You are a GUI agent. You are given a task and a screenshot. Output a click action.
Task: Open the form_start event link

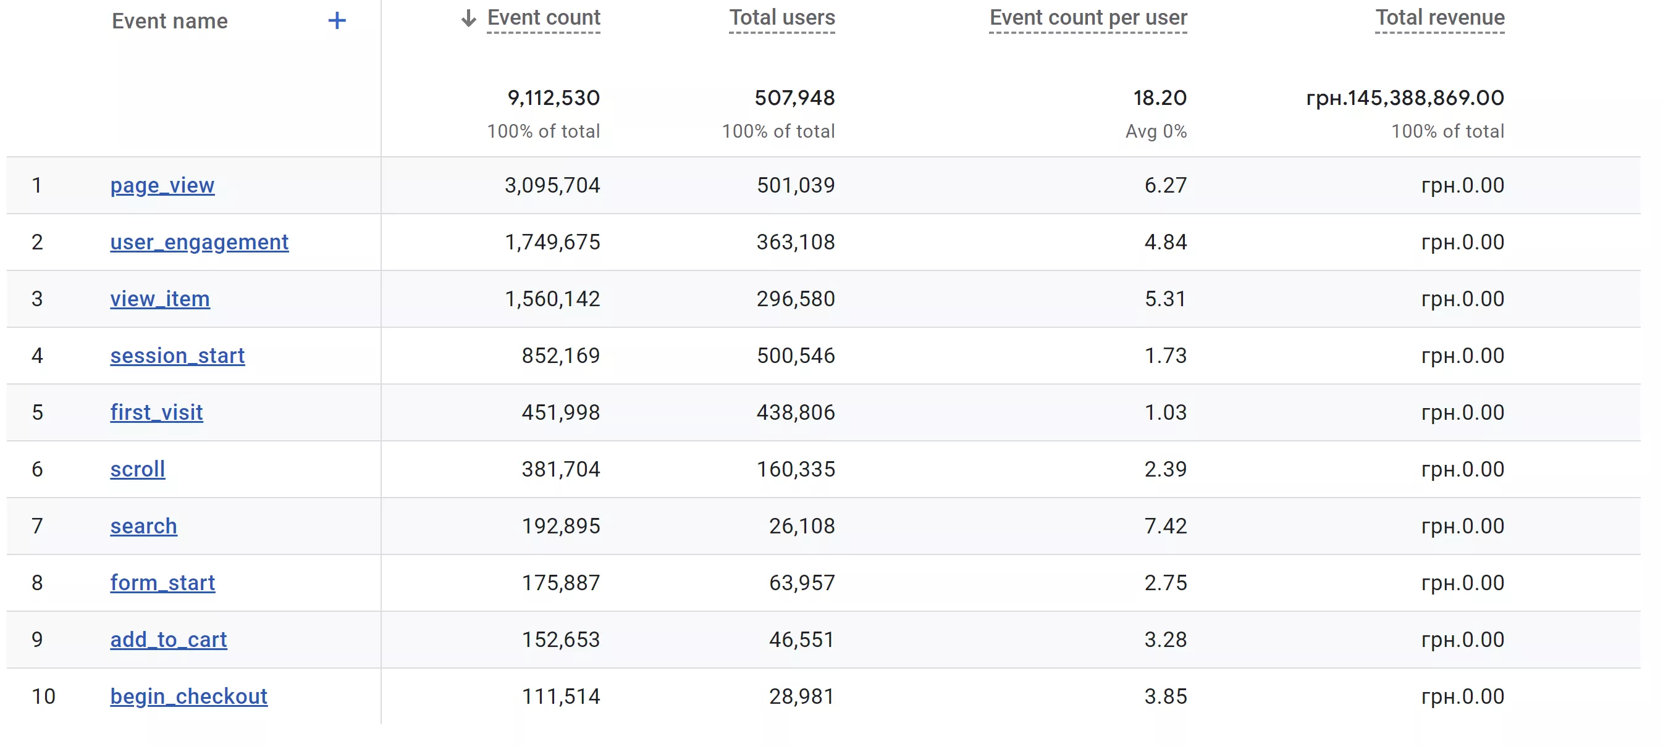coord(162,583)
